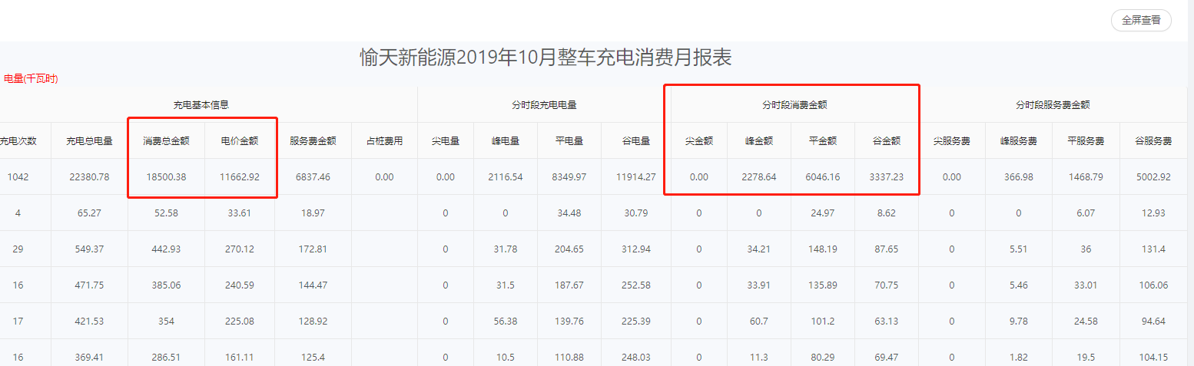Click the total cell showing 18500.38
The height and width of the screenshot is (366, 1194).
pyautogui.click(x=166, y=177)
